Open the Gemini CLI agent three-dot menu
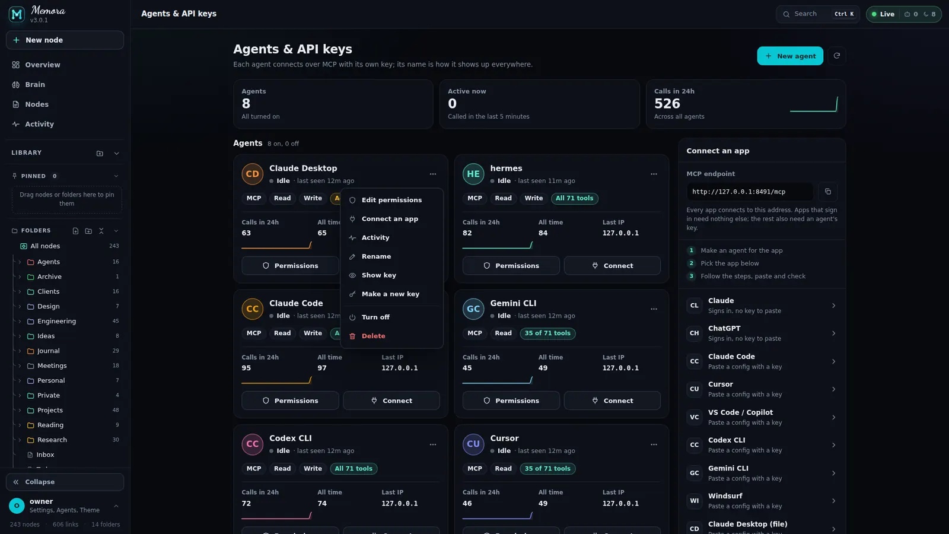 654,309
